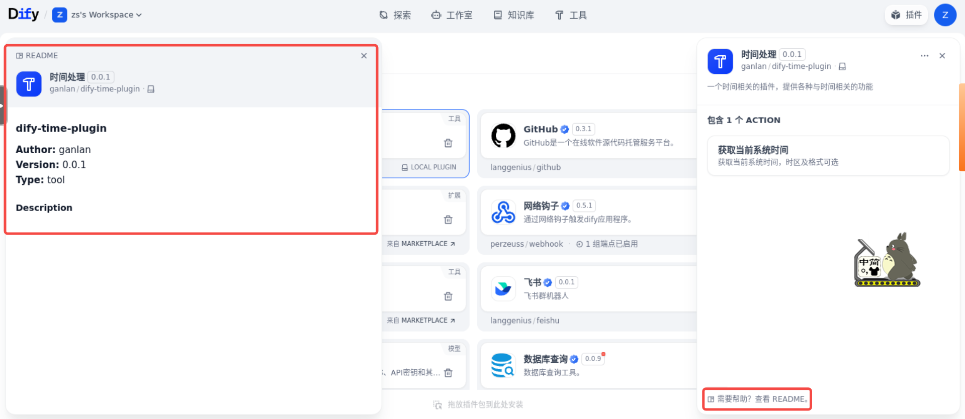Screen dimensions: 965x419
Task: Click the 数据库查询 verified badge
Action: point(574,359)
